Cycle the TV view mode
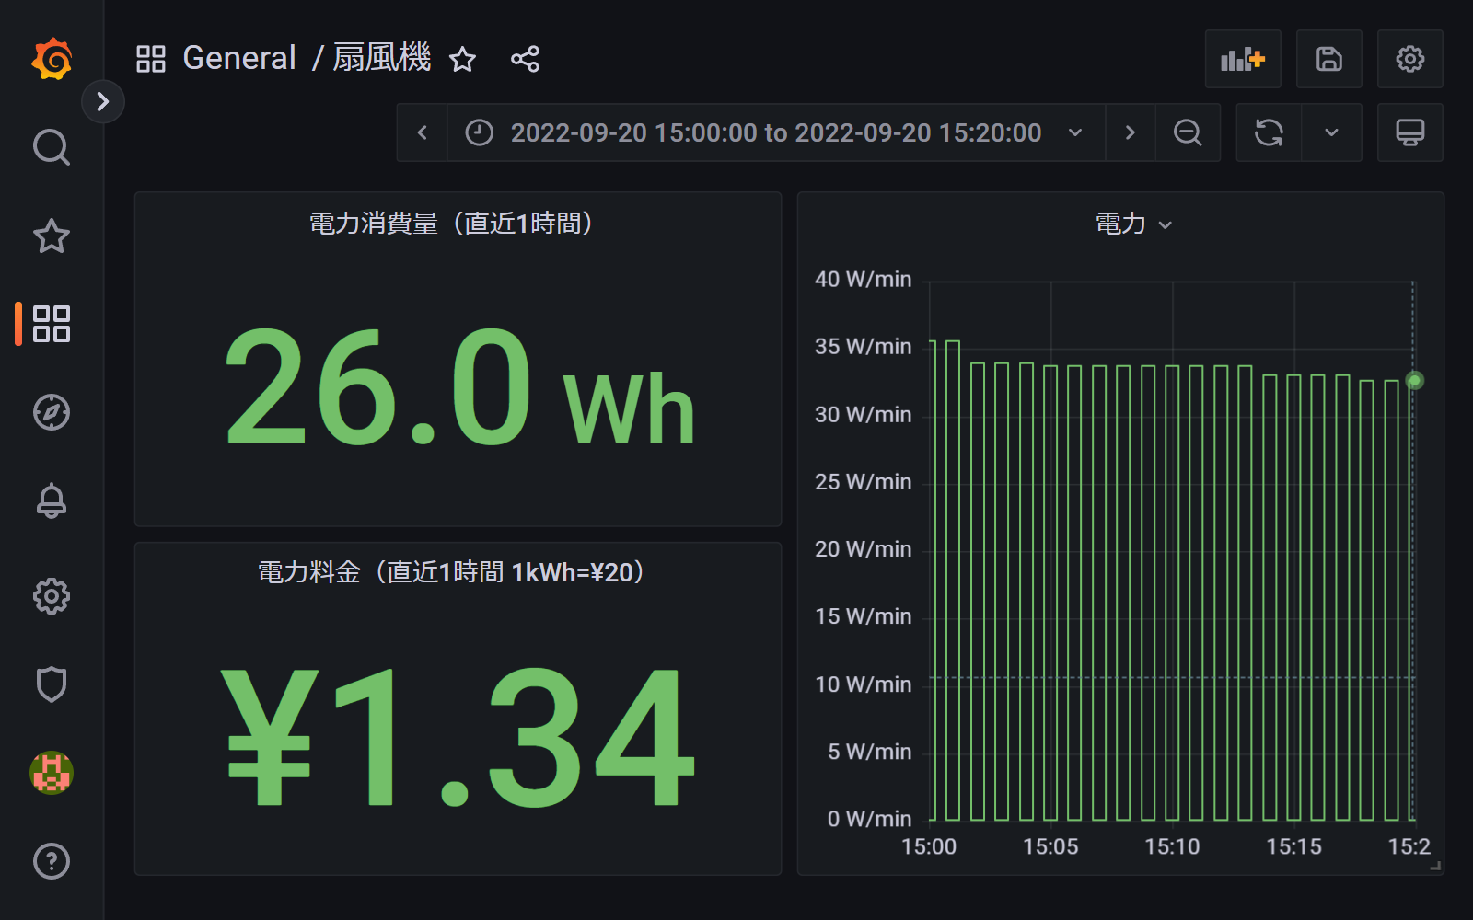The width and height of the screenshot is (1473, 920). [x=1409, y=133]
